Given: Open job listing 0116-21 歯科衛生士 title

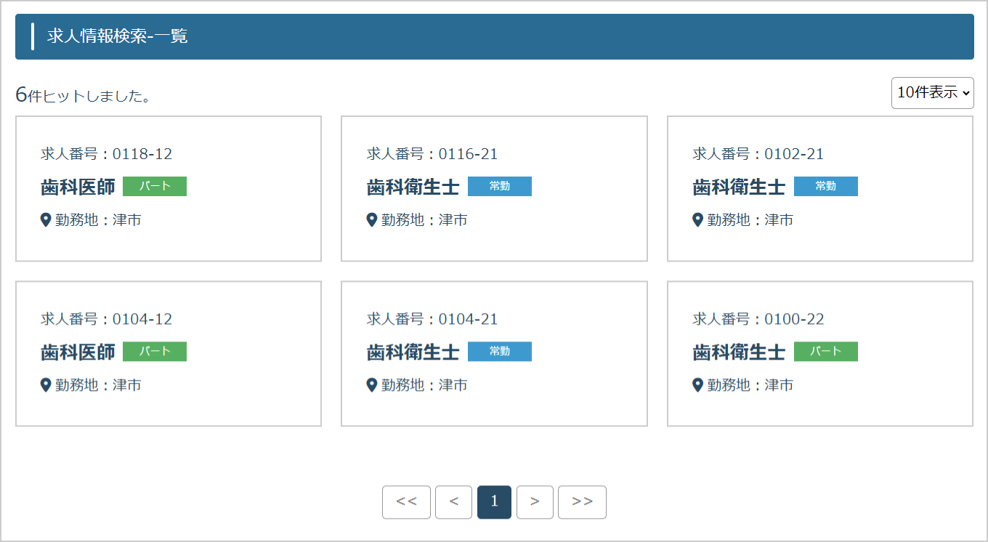Looking at the screenshot, I should coord(413,187).
